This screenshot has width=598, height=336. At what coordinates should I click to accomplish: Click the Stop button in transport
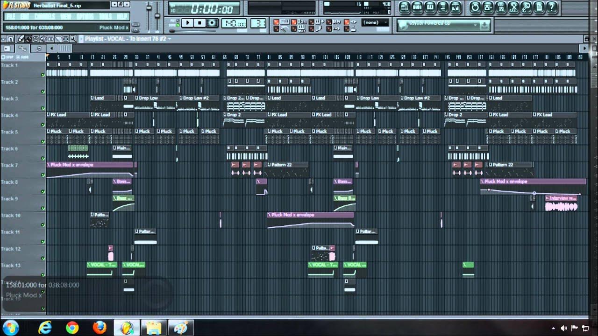[199, 22]
